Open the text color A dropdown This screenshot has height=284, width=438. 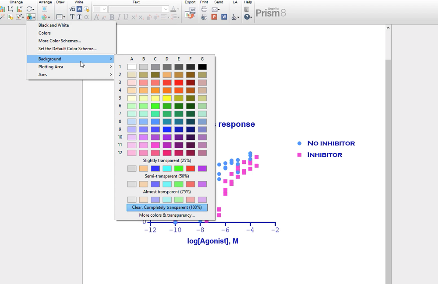tap(175, 9)
